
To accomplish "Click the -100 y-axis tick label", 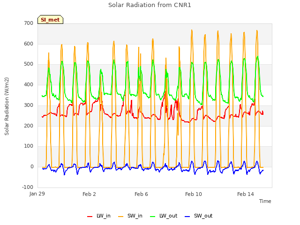I will point(28,187).
